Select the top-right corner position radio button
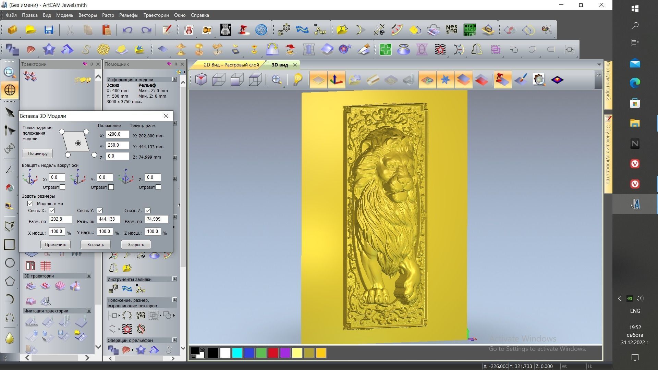This screenshot has height=370, width=658. click(86, 132)
